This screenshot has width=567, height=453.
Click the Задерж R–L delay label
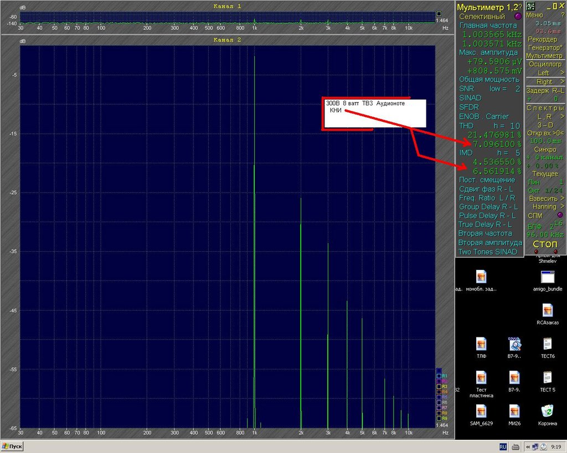click(x=545, y=91)
